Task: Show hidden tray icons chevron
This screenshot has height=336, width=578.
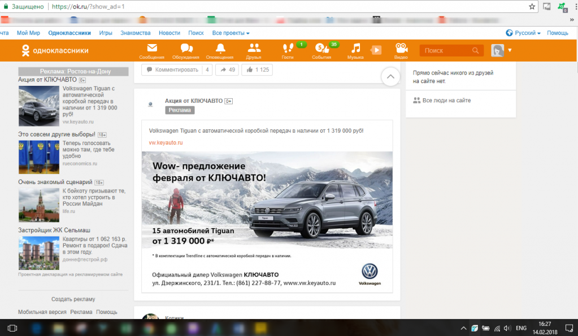Action: pos(463,328)
